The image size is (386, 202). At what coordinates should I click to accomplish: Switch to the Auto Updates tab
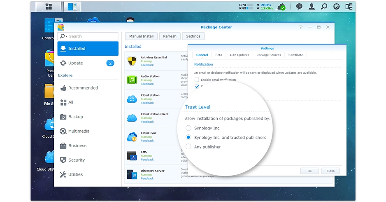(239, 55)
